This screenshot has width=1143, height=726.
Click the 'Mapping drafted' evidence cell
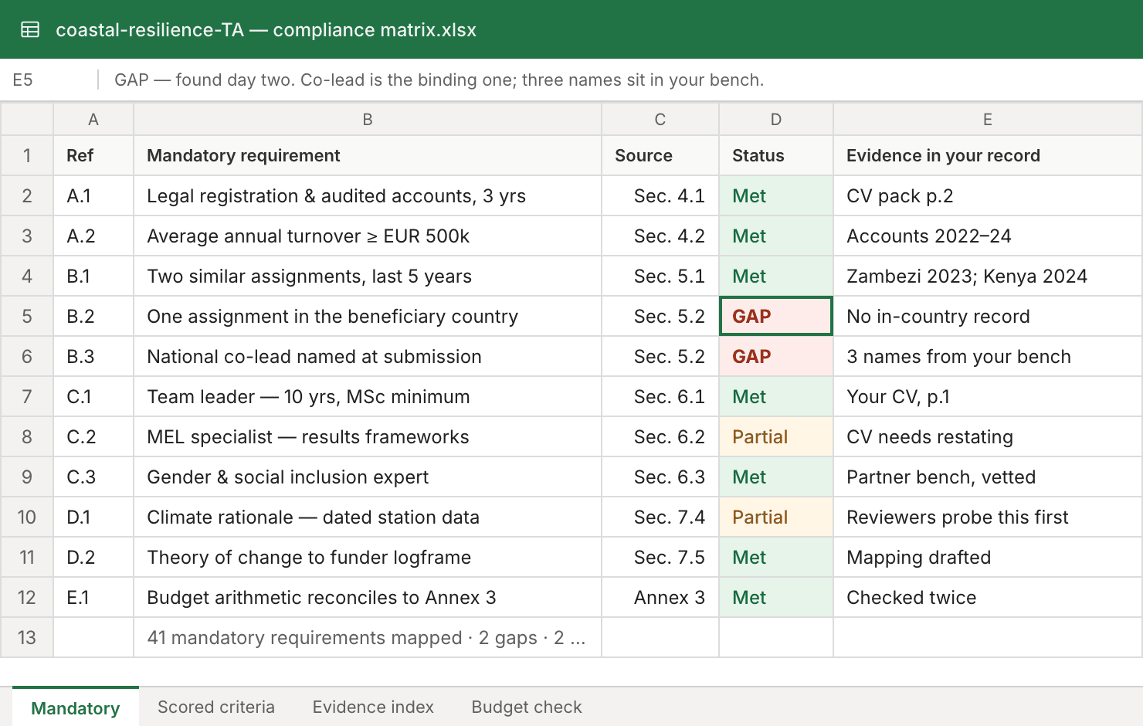point(988,557)
